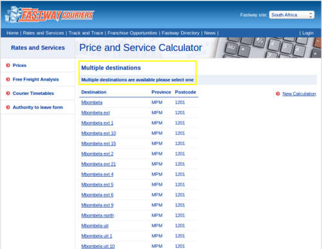
Task: Click the Login link in the top bar
Action: 308,33
